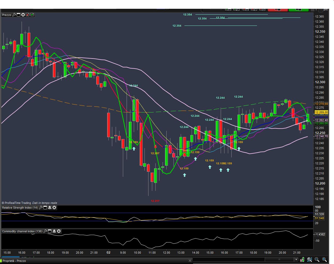Click the red down-arrow Prezzo icon
The image size is (334, 264).
click(27, 15)
